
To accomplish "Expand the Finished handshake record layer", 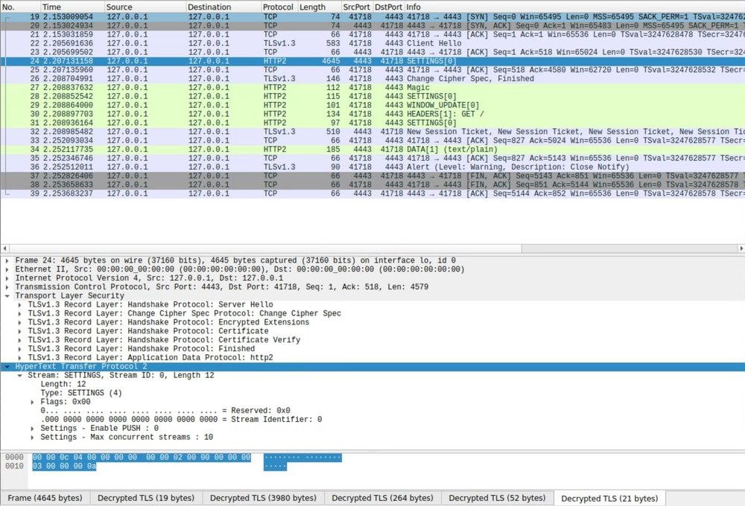I will click(20, 349).
